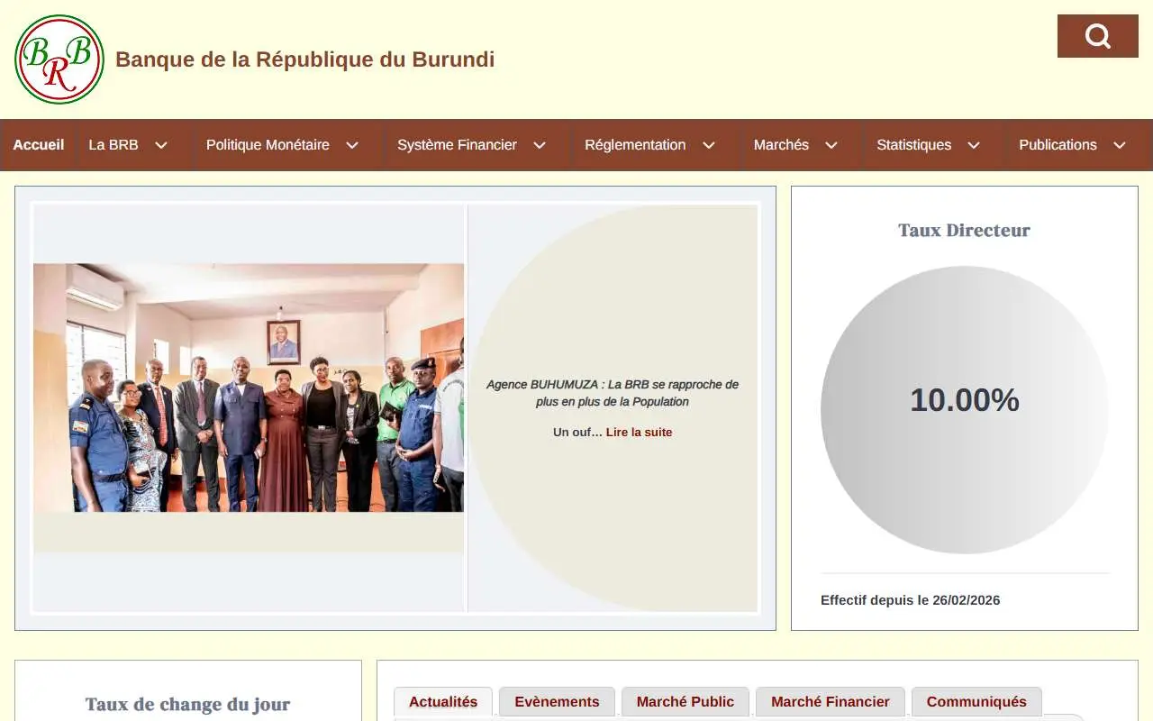Open the Agence BUHUMUZA group photo
The image size is (1153, 721).
249,388
